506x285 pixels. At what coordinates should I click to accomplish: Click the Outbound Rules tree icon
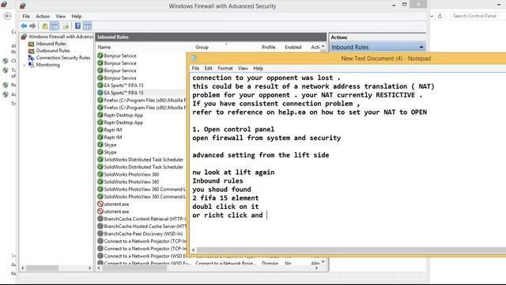click(x=31, y=51)
